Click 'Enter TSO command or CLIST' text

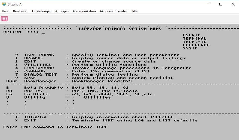pos(111,72)
